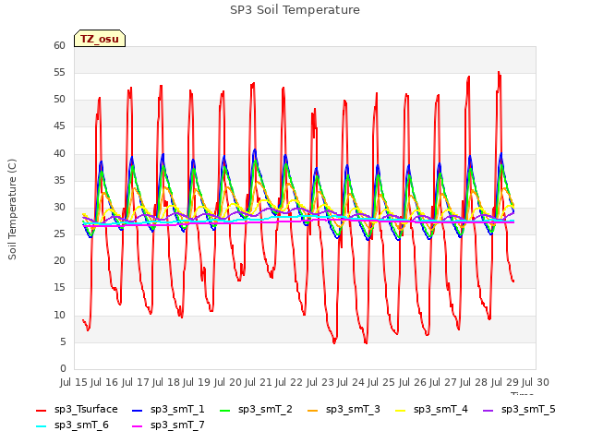
Task: Click the Jul 15 x-axis tick label
Action: [74, 382]
